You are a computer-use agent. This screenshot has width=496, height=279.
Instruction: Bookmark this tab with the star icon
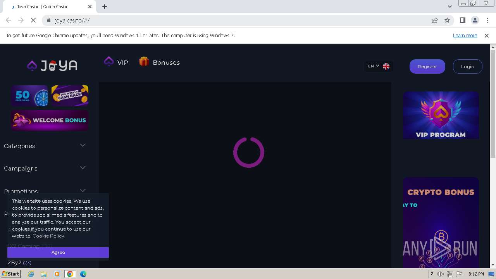pos(447,20)
